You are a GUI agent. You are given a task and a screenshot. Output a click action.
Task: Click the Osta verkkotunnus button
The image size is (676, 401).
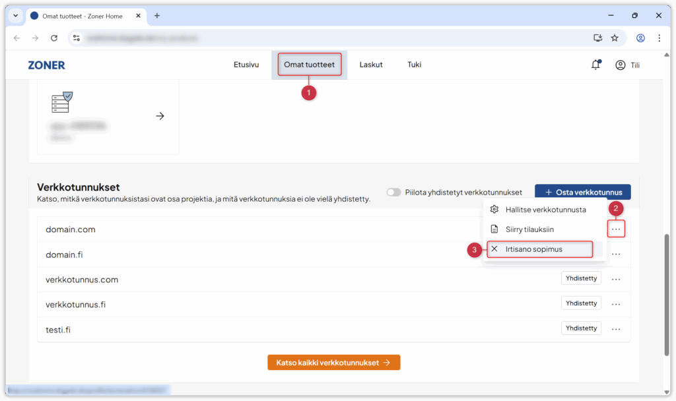[x=582, y=192]
